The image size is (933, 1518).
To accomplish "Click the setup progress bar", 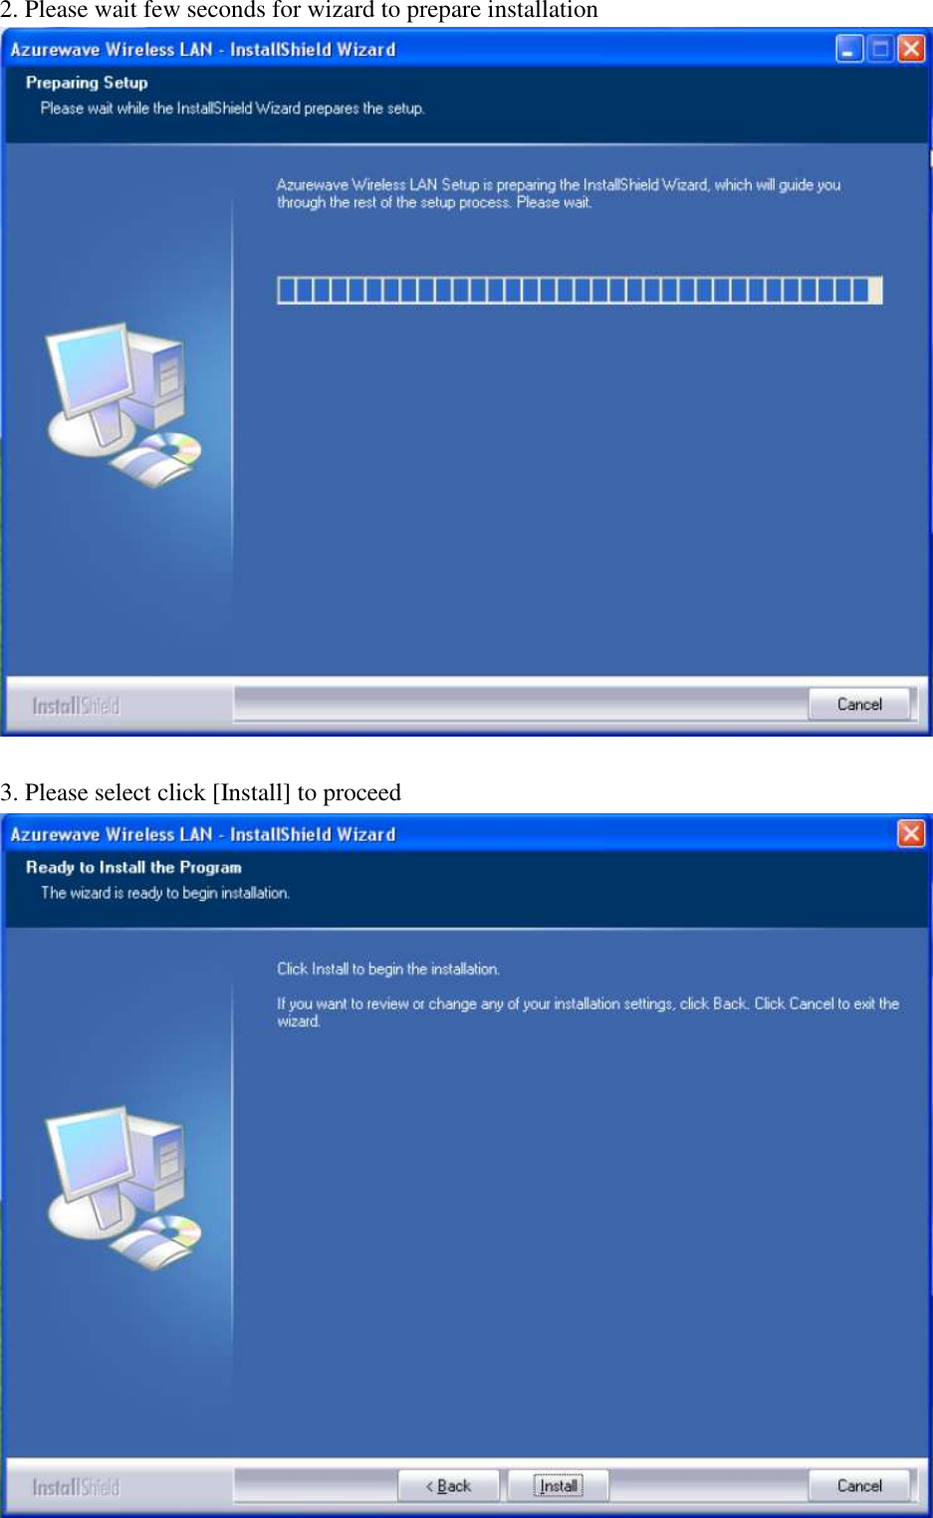I will coord(580,290).
